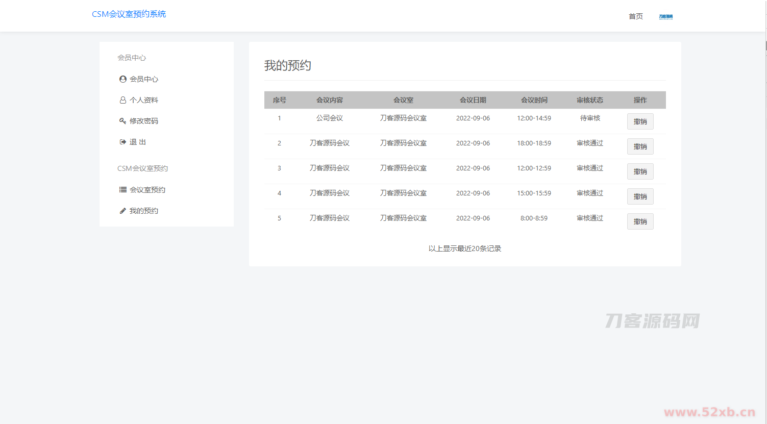Open 会议室预约 from sidebar menu

[x=147, y=190]
